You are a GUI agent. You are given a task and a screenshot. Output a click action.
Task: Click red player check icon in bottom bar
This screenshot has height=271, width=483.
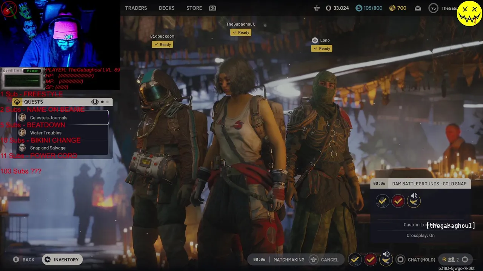(x=370, y=260)
